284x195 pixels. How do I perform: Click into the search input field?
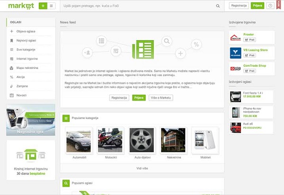tap(139, 6)
